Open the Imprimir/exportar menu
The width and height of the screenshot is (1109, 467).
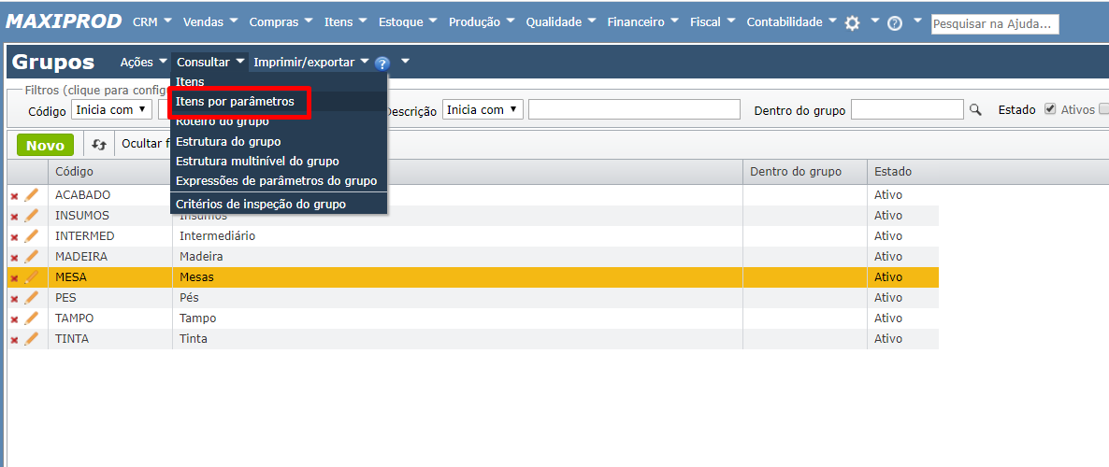coord(311,63)
